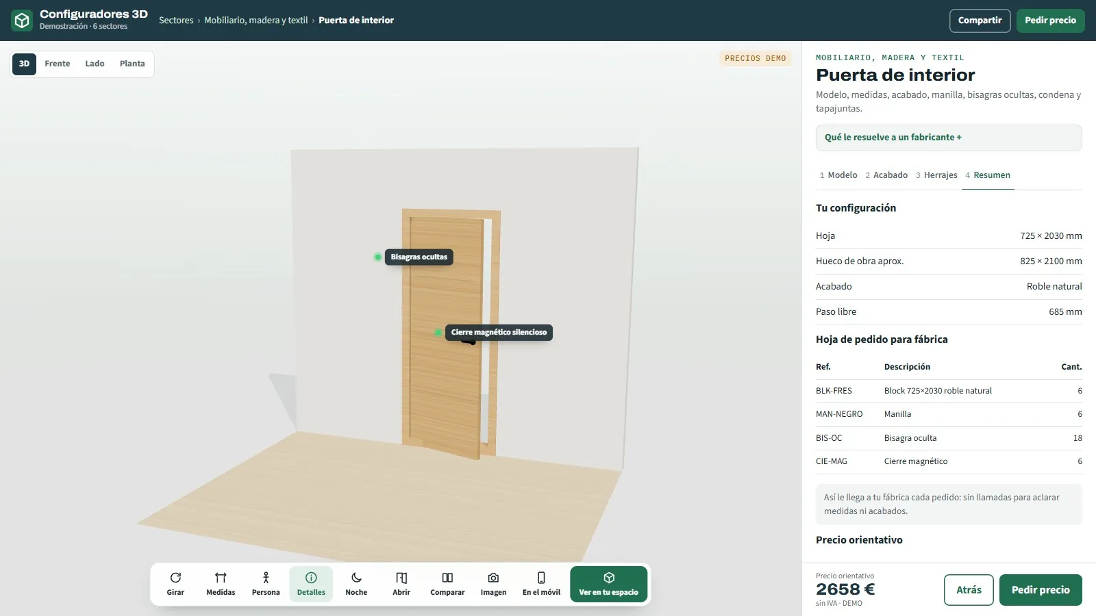
Task: Click the Configuradores 3D cube logo
Action: pos(22,21)
